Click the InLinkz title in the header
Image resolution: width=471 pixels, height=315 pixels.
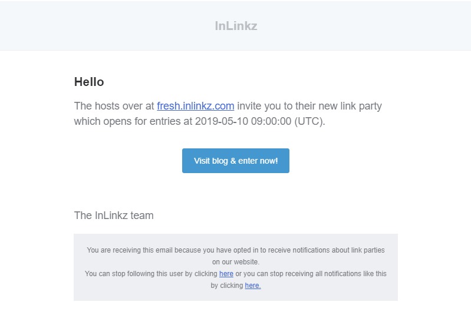(236, 26)
